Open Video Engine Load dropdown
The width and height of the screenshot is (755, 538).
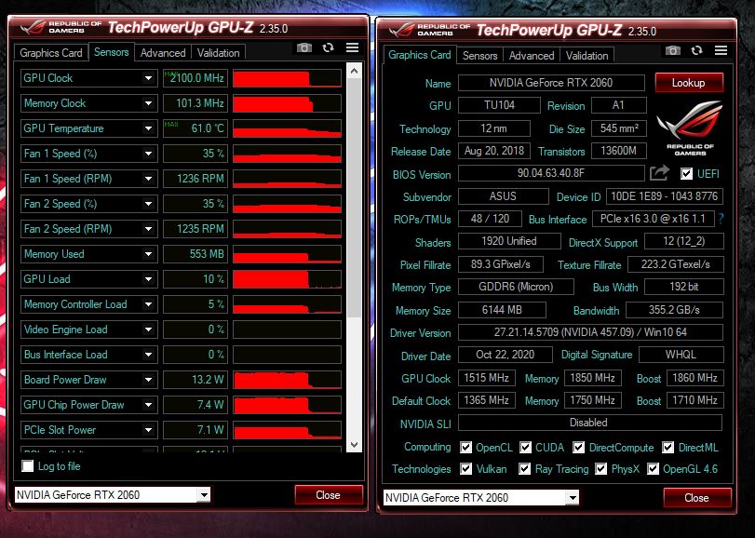148,330
